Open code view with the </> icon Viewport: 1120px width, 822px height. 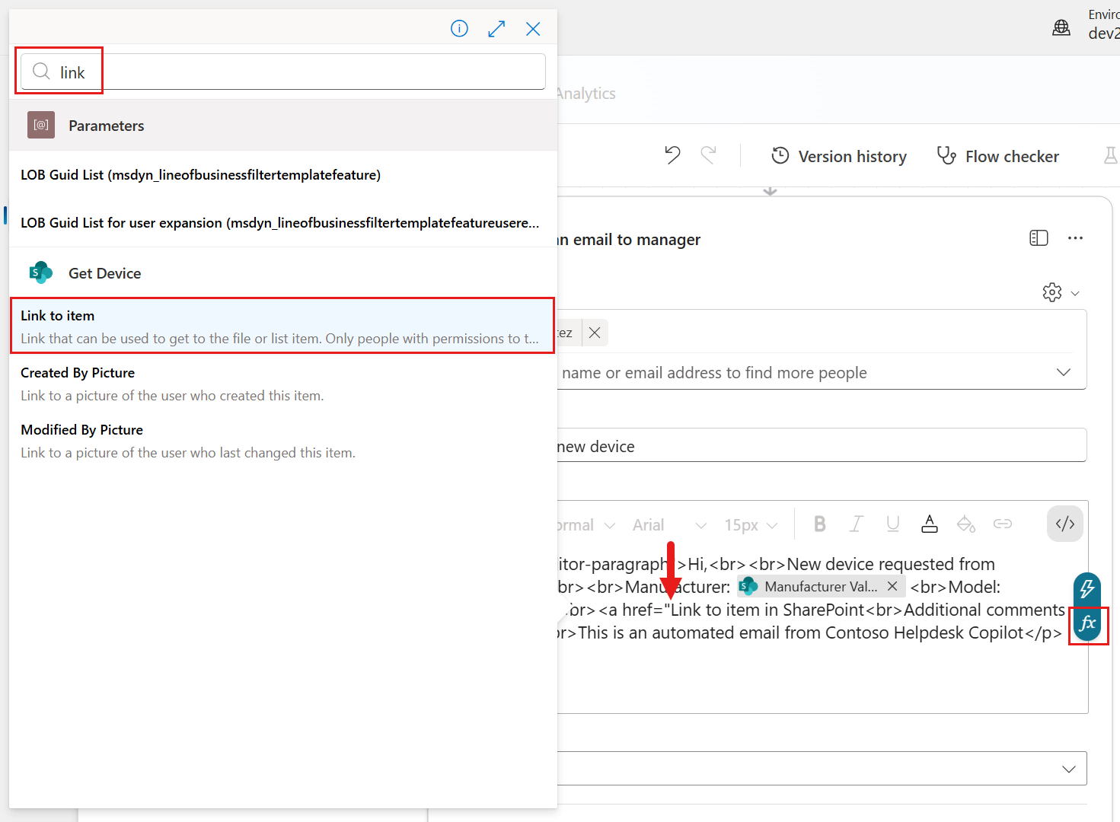point(1064,524)
